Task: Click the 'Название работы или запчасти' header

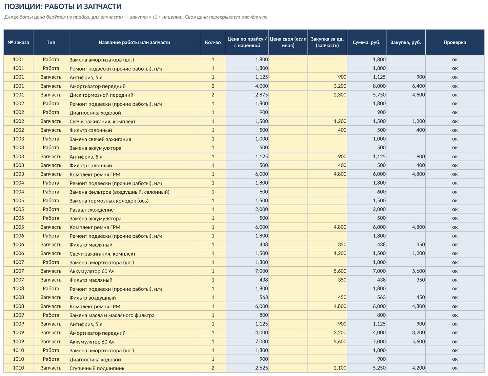Action: coord(134,42)
